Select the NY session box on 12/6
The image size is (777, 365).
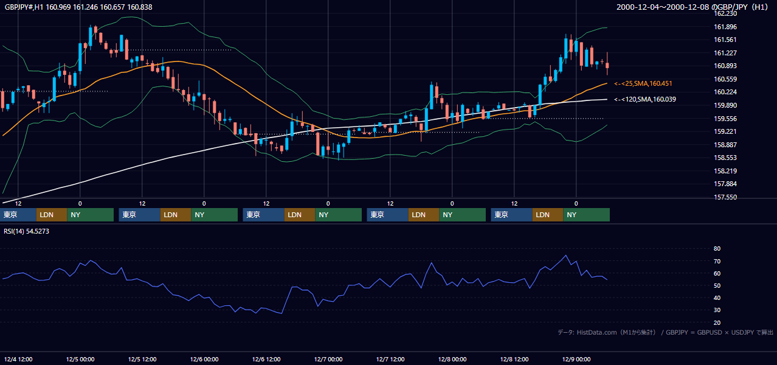(x=339, y=215)
